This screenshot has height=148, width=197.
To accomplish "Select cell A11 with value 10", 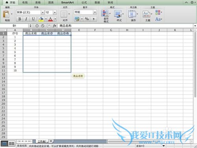I will pos(15,71).
